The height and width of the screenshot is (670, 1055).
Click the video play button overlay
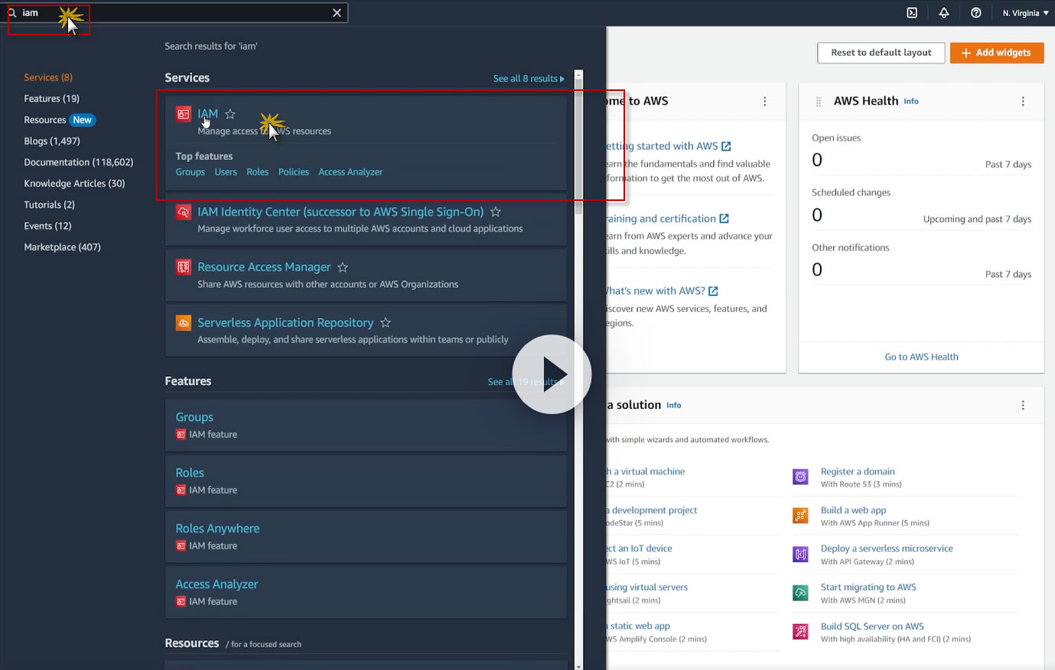(x=552, y=374)
